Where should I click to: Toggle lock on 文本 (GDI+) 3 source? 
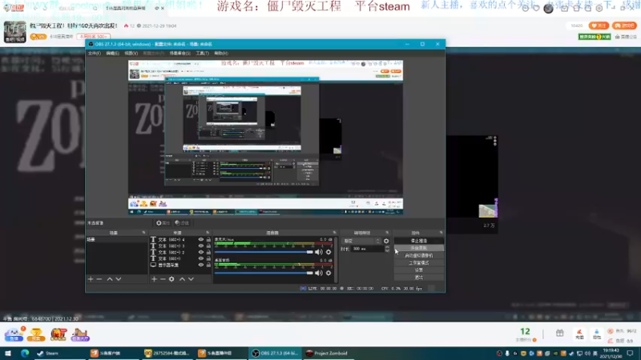pos(208,246)
